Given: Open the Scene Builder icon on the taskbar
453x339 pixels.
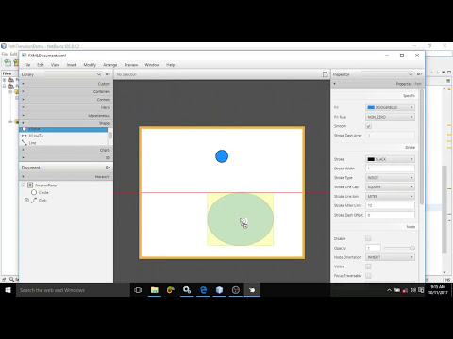Looking at the screenshot, I should 252,290.
